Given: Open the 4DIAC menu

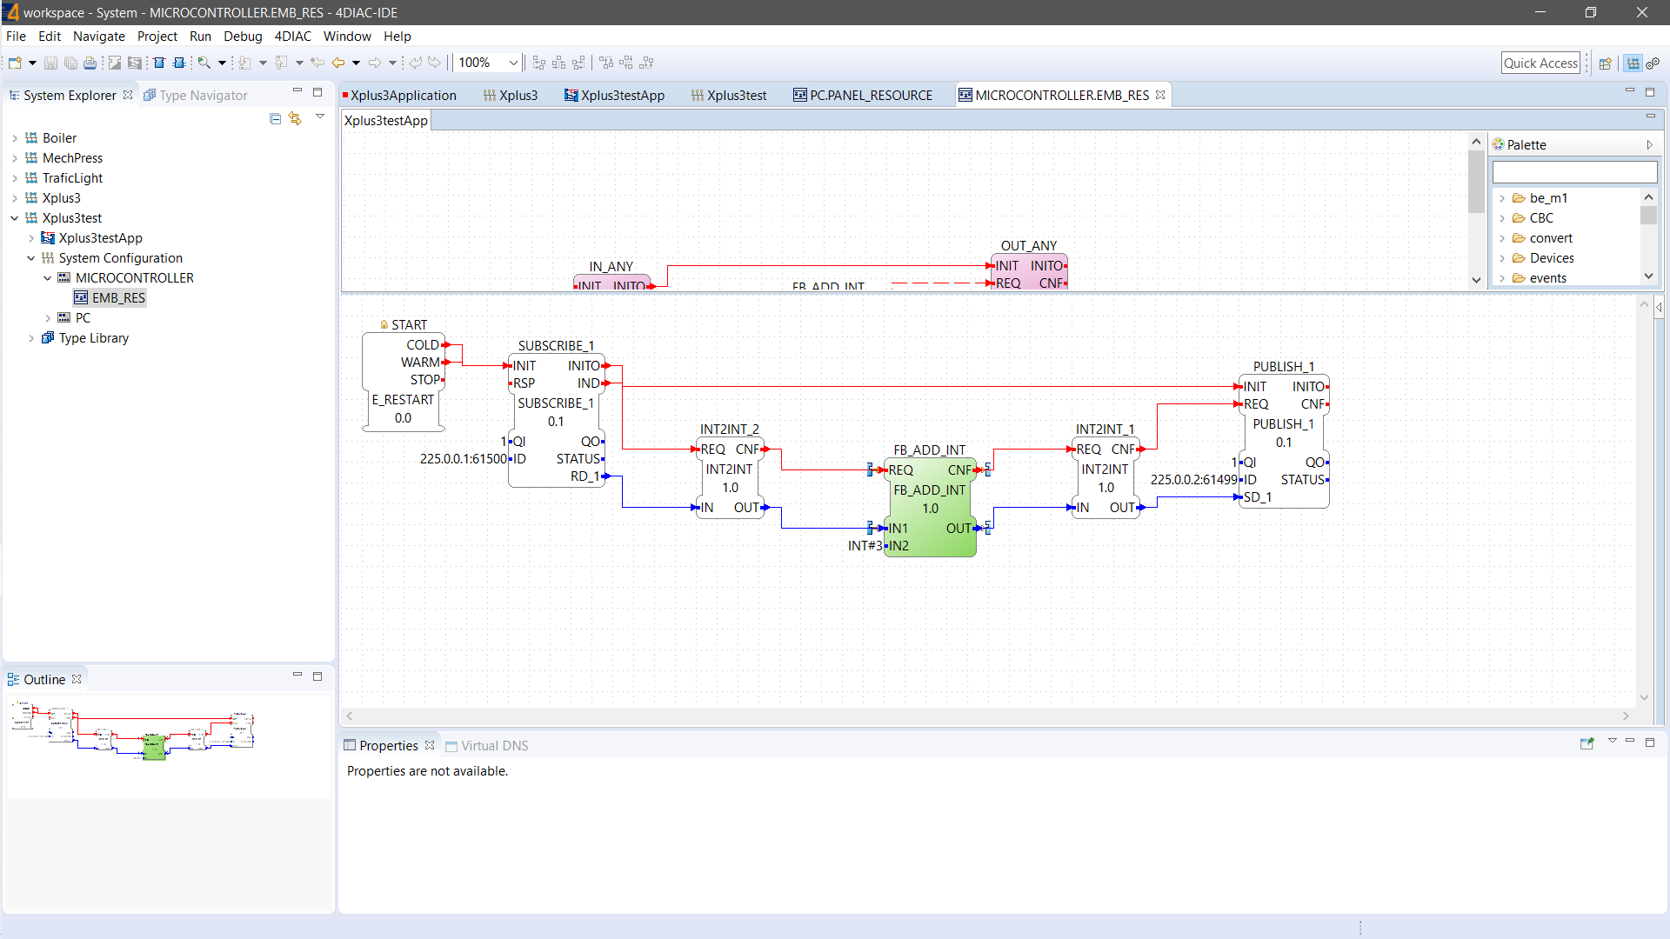Looking at the screenshot, I should 293,36.
